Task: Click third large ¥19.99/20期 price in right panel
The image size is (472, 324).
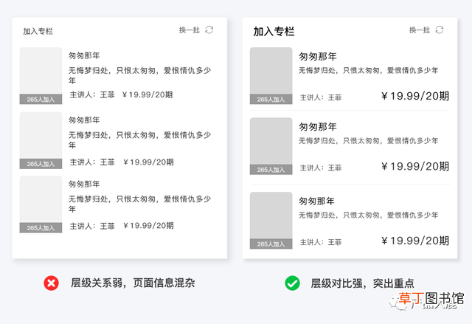Action: tap(415, 241)
